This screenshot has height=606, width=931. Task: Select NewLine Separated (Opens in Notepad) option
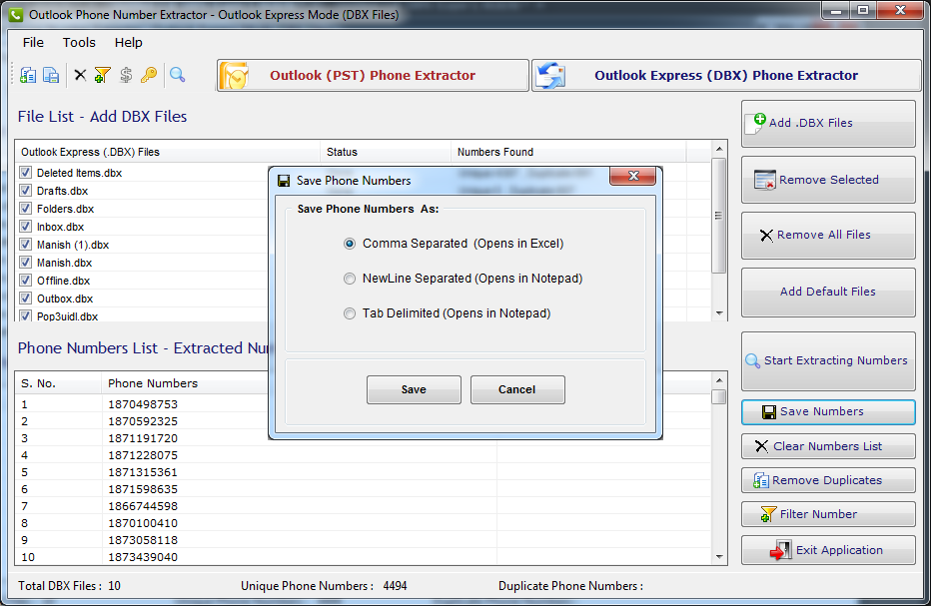350,279
